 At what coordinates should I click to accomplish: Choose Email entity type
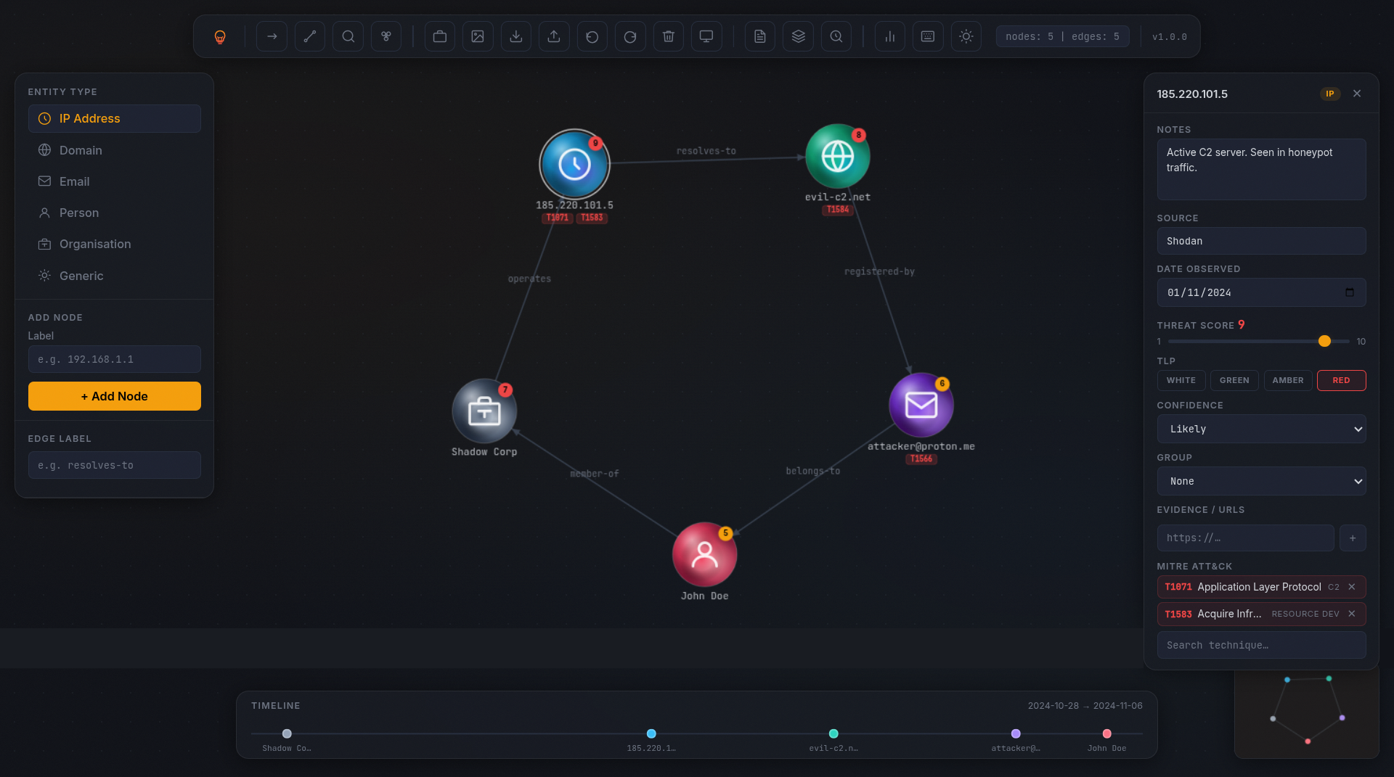115,181
